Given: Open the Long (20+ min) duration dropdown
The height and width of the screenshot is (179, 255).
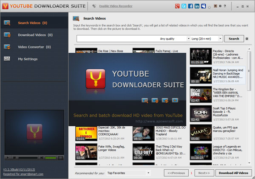Looking at the screenshot, I should pyautogui.click(x=207, y=39).
